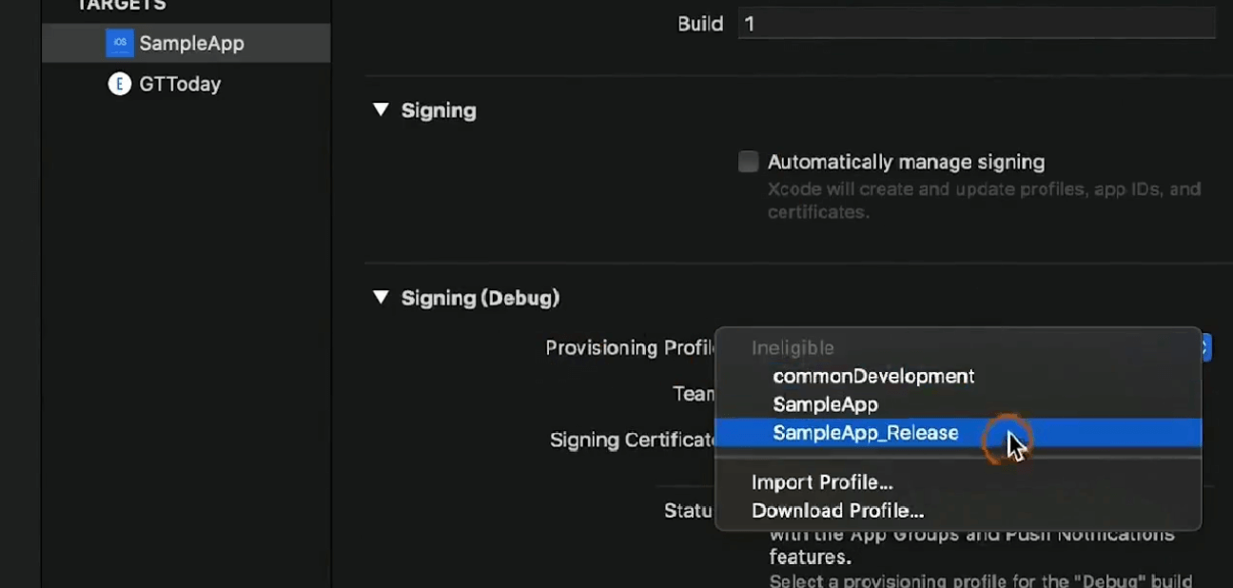This screenshot has width=1233, height=588.
Task: Click the Ineligible header in profile menu
Action: coord(793,348)
